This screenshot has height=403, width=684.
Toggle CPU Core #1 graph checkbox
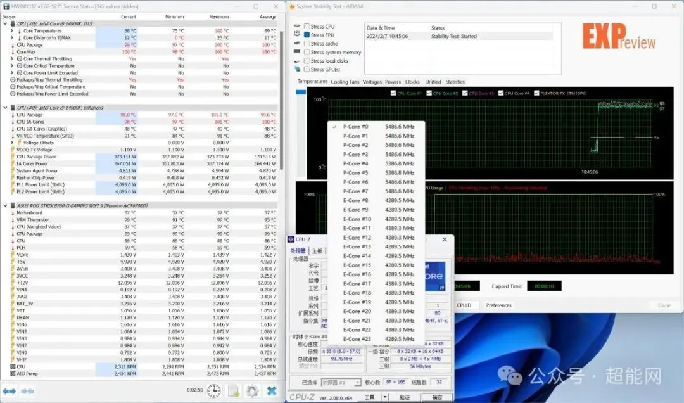point(393,93)
